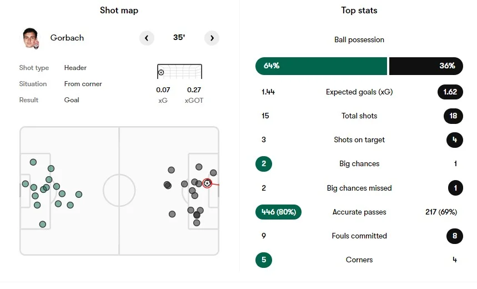Click the green 64% possession bar
The width and height of the screenshot is (477, 289).
(x=321, y=66)
